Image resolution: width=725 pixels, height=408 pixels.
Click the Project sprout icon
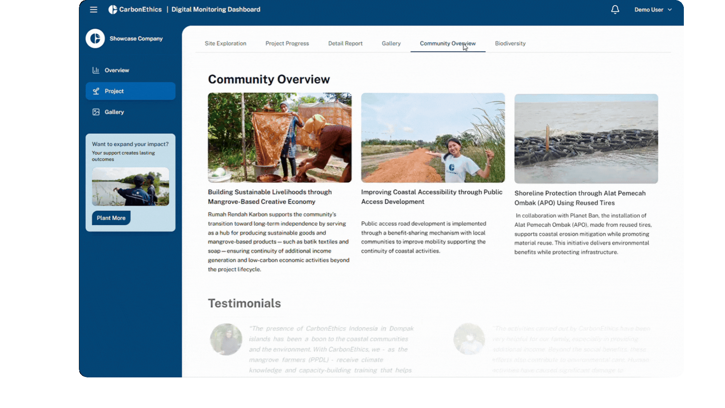point(96,91)
